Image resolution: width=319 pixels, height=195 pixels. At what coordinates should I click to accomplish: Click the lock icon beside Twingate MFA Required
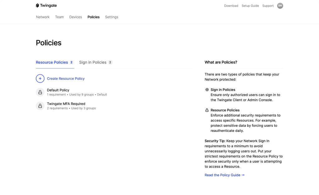click(40, 106)
